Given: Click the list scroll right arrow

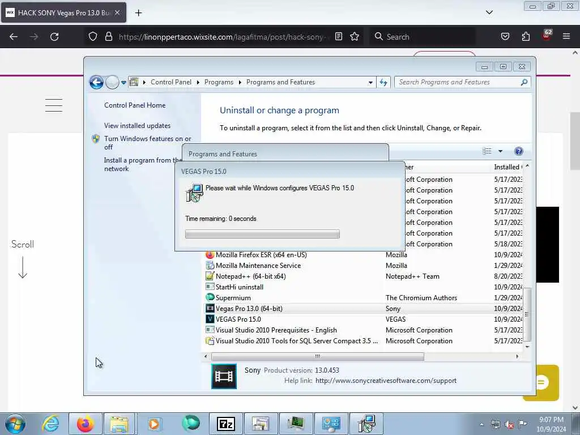Looking at the screenshot, I should [517, 357].
